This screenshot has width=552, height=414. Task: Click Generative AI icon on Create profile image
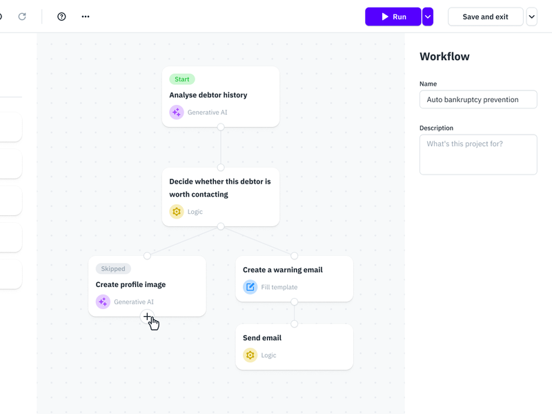[x=103, y=302]
